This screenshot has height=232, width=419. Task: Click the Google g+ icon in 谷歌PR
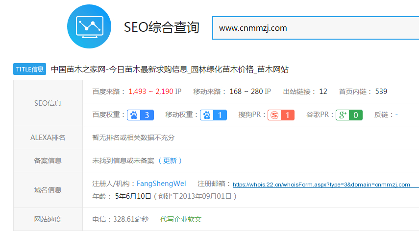click(x=343, y=115)
